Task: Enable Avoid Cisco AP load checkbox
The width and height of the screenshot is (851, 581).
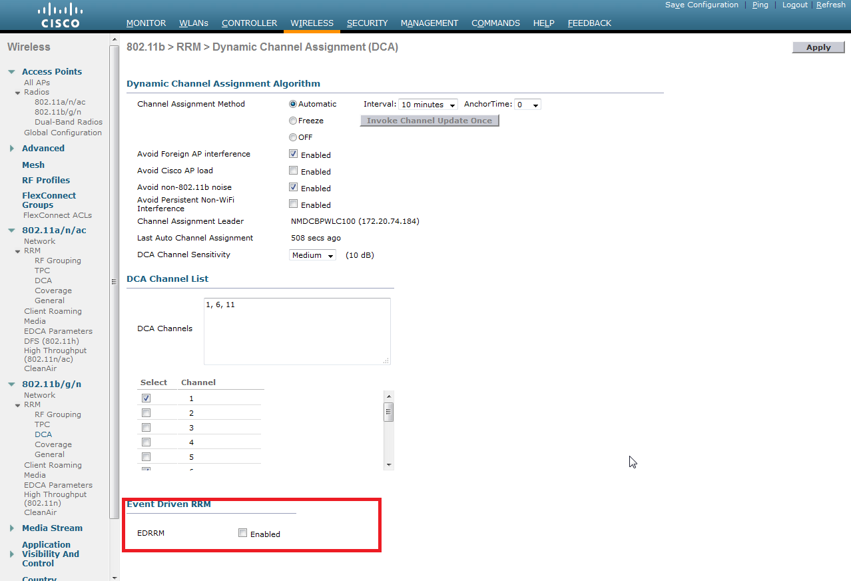Action: [294, 171]
